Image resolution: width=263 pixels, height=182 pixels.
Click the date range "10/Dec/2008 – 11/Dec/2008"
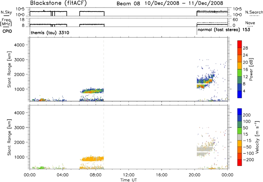pyautogui.click(x=184, y=3)
